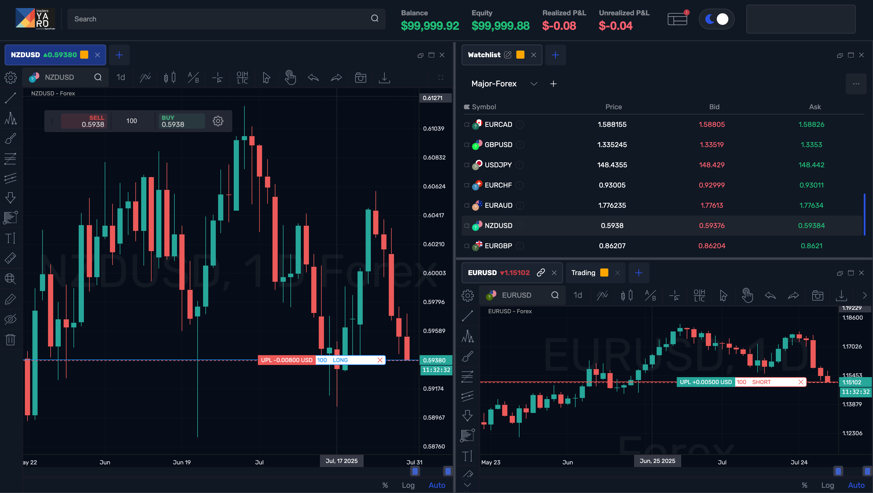This screenshot has height=493, width=873.
Task: Hide all drawings with the eye icon
Action: tap(10, 319)
